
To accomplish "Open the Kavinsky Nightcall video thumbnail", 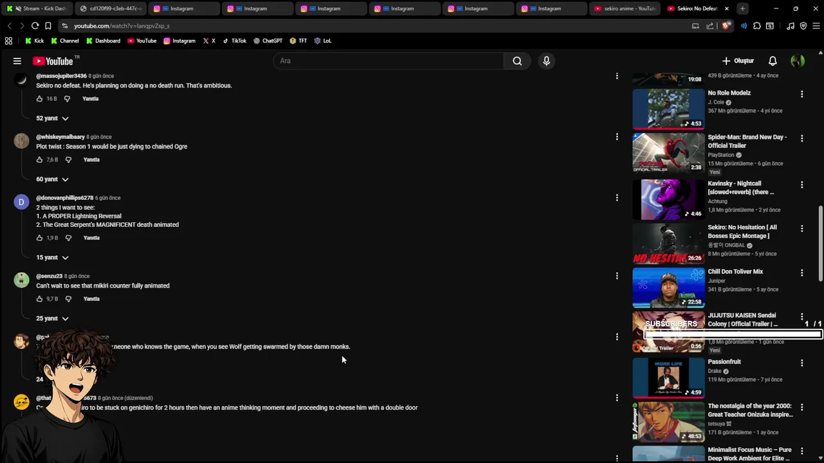I will (668, 199).
